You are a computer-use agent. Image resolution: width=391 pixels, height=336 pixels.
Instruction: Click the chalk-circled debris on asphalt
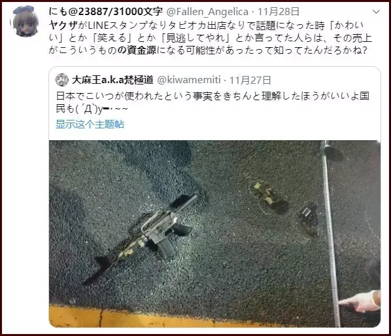[x=269, y=197]
